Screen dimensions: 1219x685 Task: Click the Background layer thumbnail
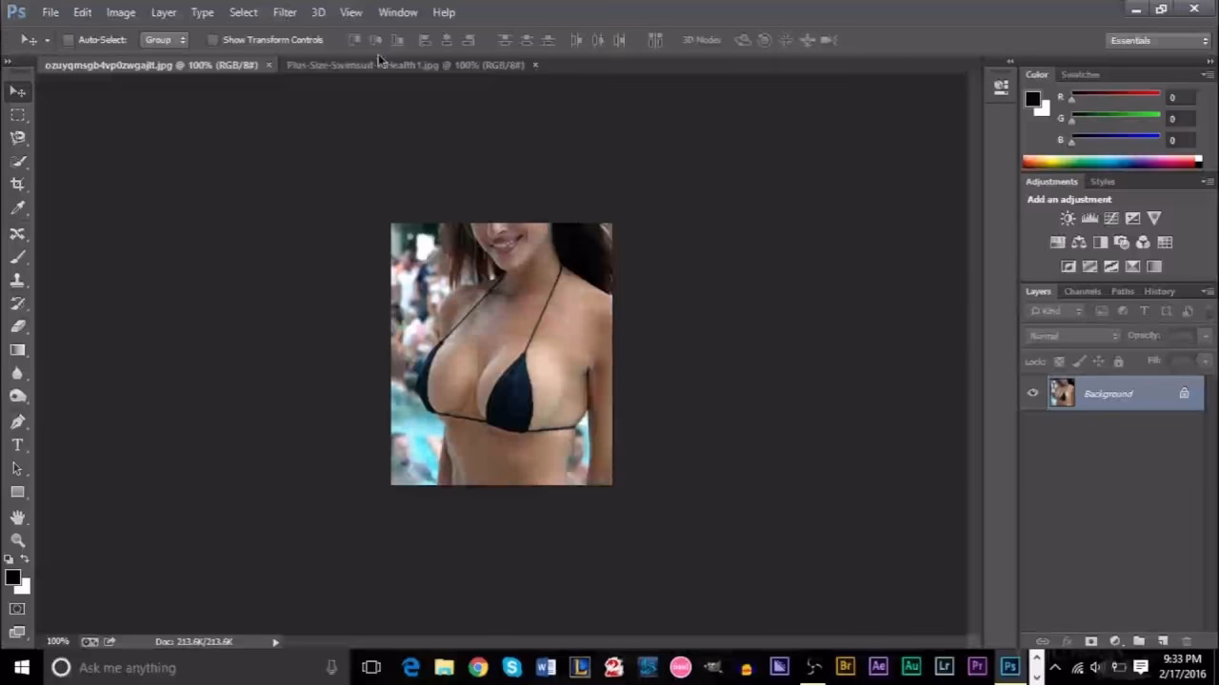[x=1062, y=393]
